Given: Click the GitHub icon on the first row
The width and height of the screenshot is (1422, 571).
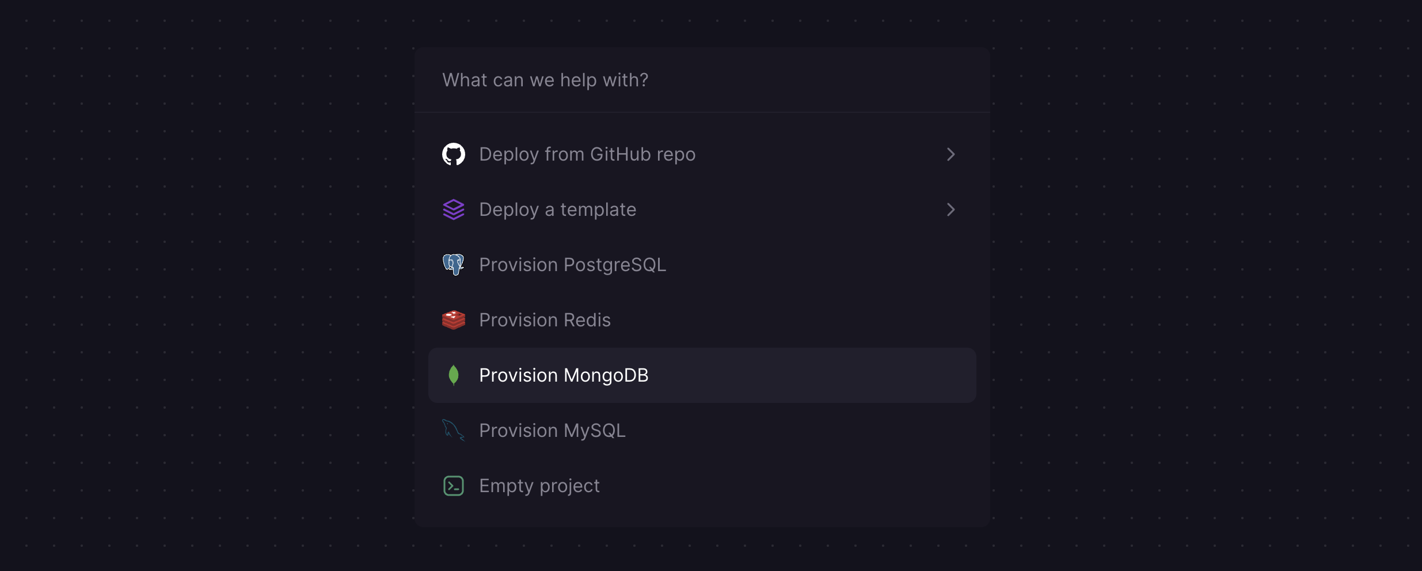Looking at the screenshot, I should [x=454, y=154].
